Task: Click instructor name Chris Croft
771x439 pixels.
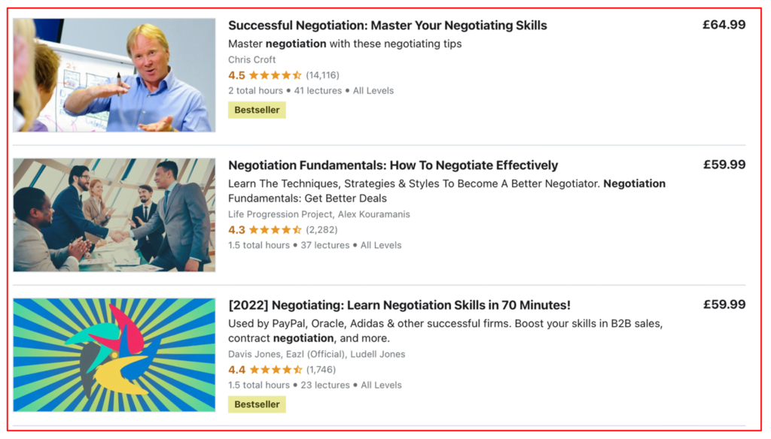Action: [x=251, y=59]
